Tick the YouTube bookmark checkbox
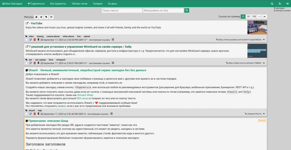This screenshot has width=291, height=150. pos(26,40)
